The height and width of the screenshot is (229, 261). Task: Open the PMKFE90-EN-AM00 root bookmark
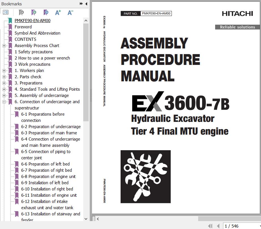click(x=33, y=21)
